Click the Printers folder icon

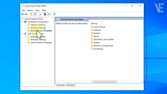click(92, 33)
